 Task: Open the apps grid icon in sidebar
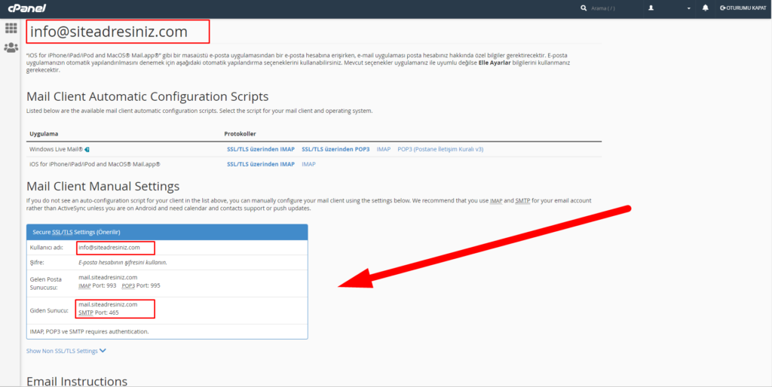click(11, 29)
